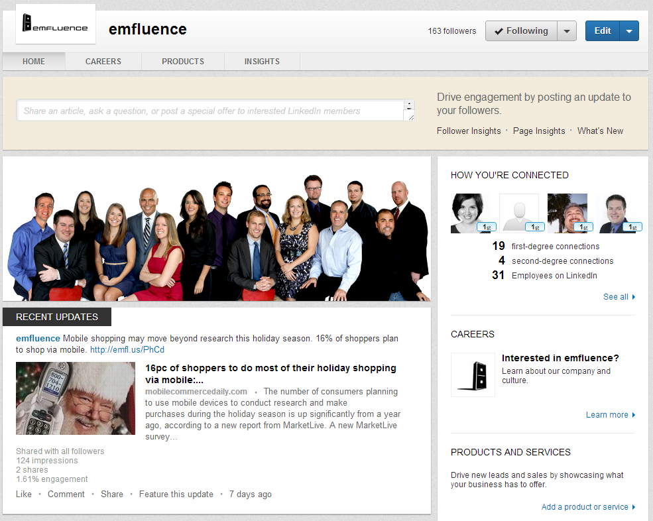Click the PRODUCTS AND SERVICES heading
This screenshot has width=653, height=521.
tap(510, 452)
